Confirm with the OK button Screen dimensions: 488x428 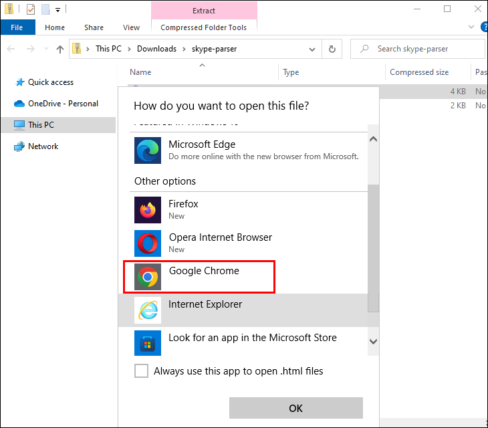pyautogui.click(x=296, y=408)
